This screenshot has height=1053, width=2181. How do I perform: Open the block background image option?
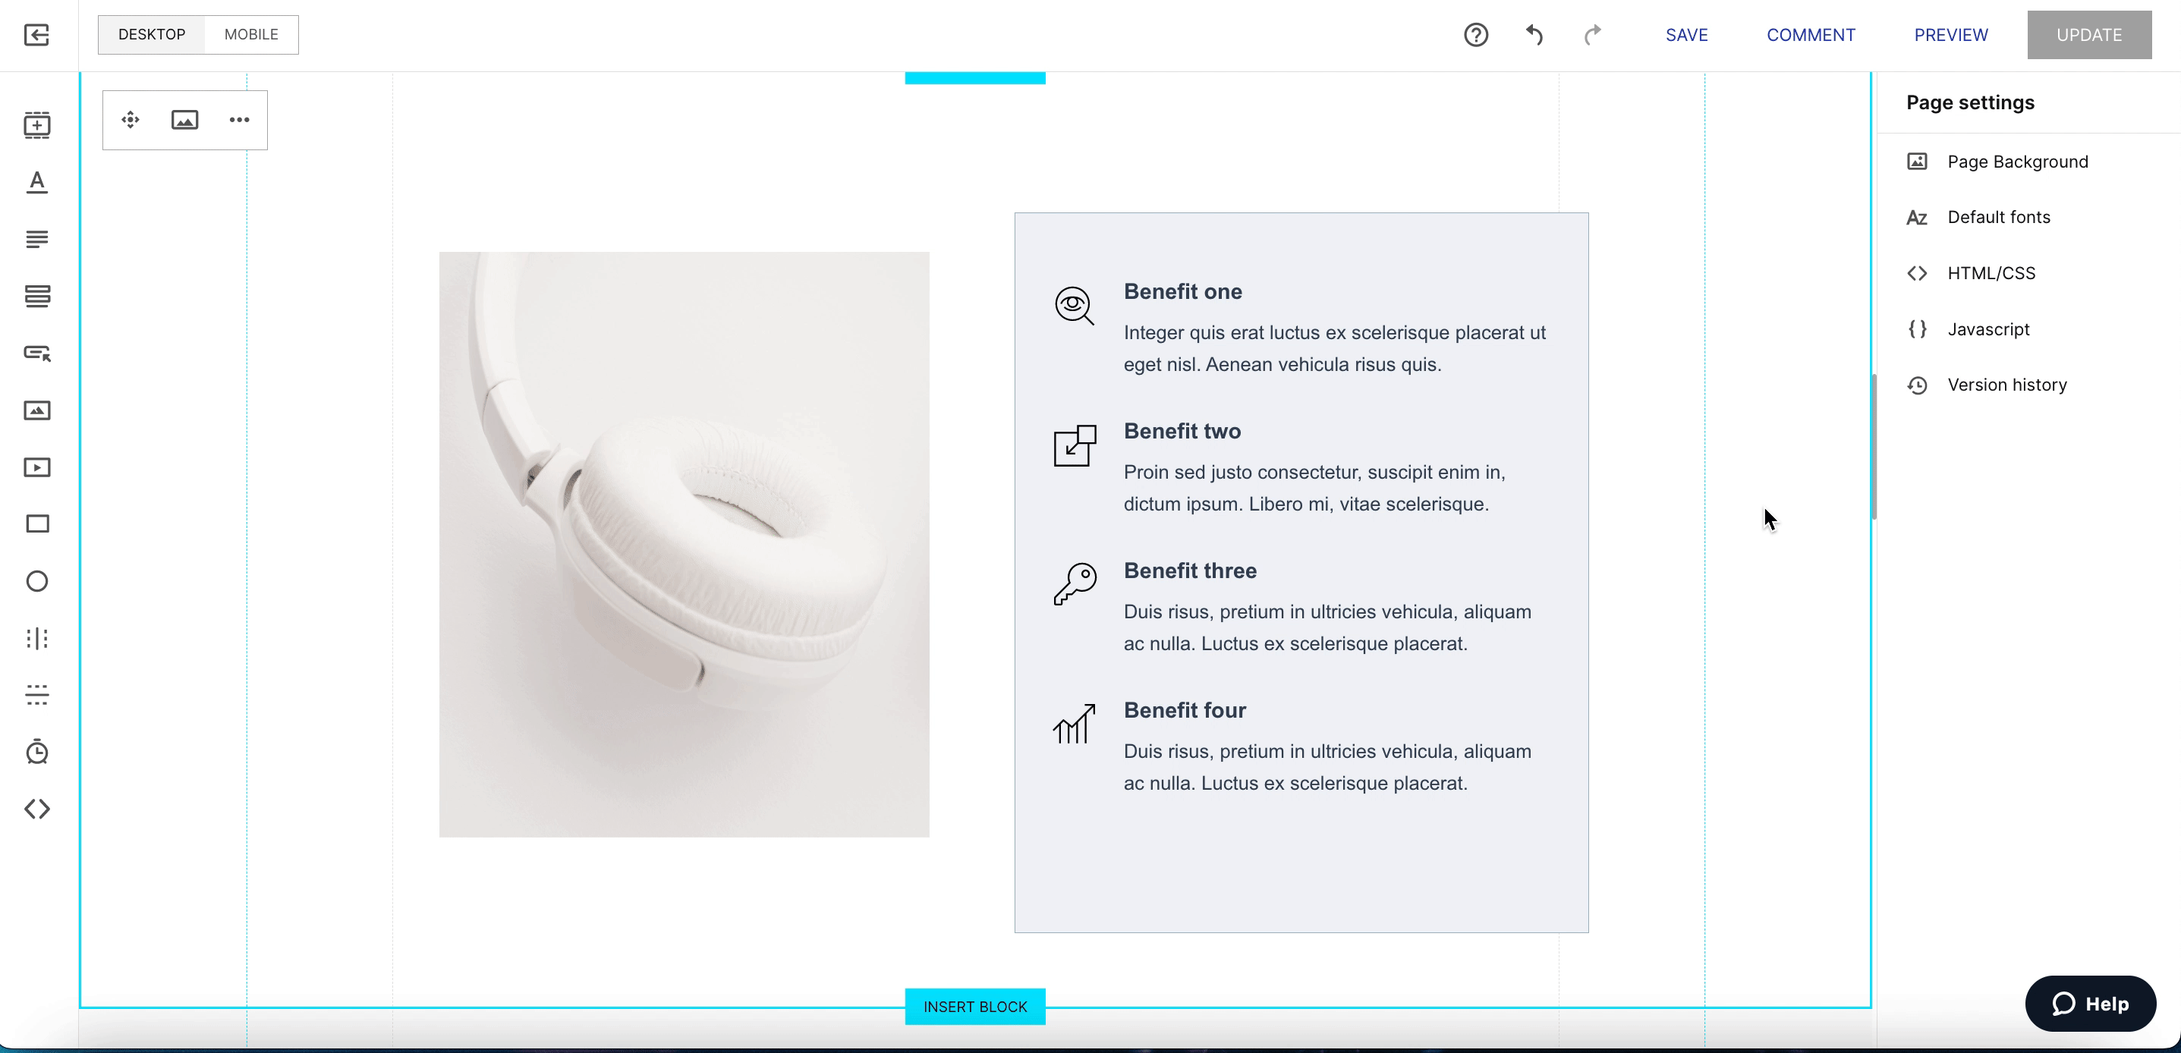coord(184,120)
